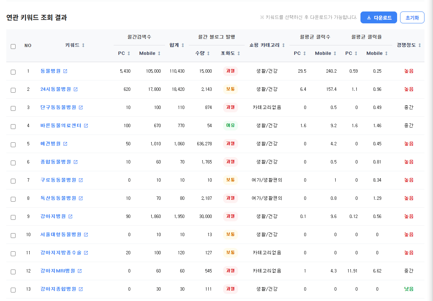Open external link icon next to 24시동물병원
This screenshot has height=301, width=433.
75,89
